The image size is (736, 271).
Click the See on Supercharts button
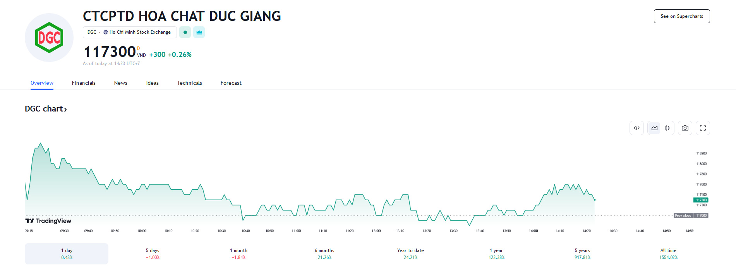point(681,16)
